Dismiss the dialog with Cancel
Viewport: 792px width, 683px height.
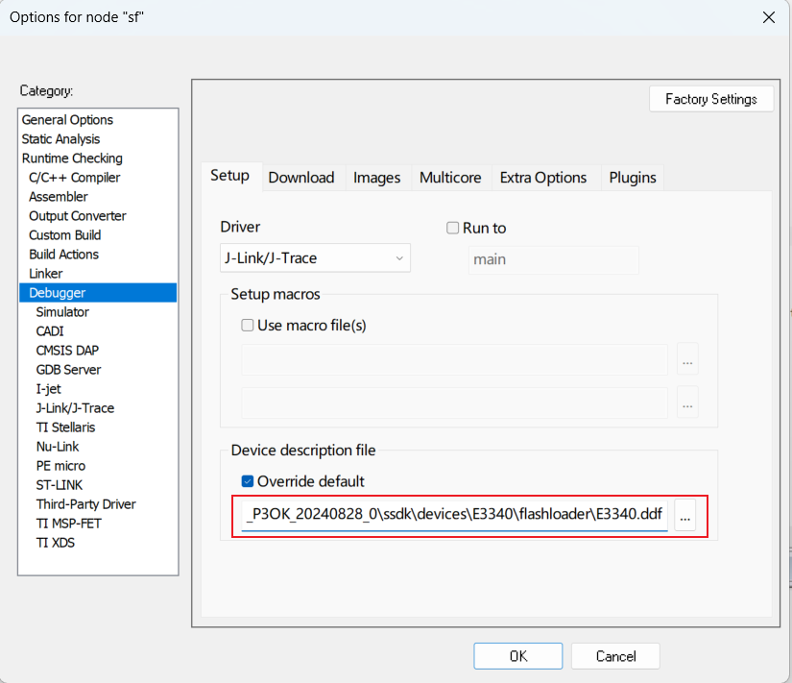point(615,655)
